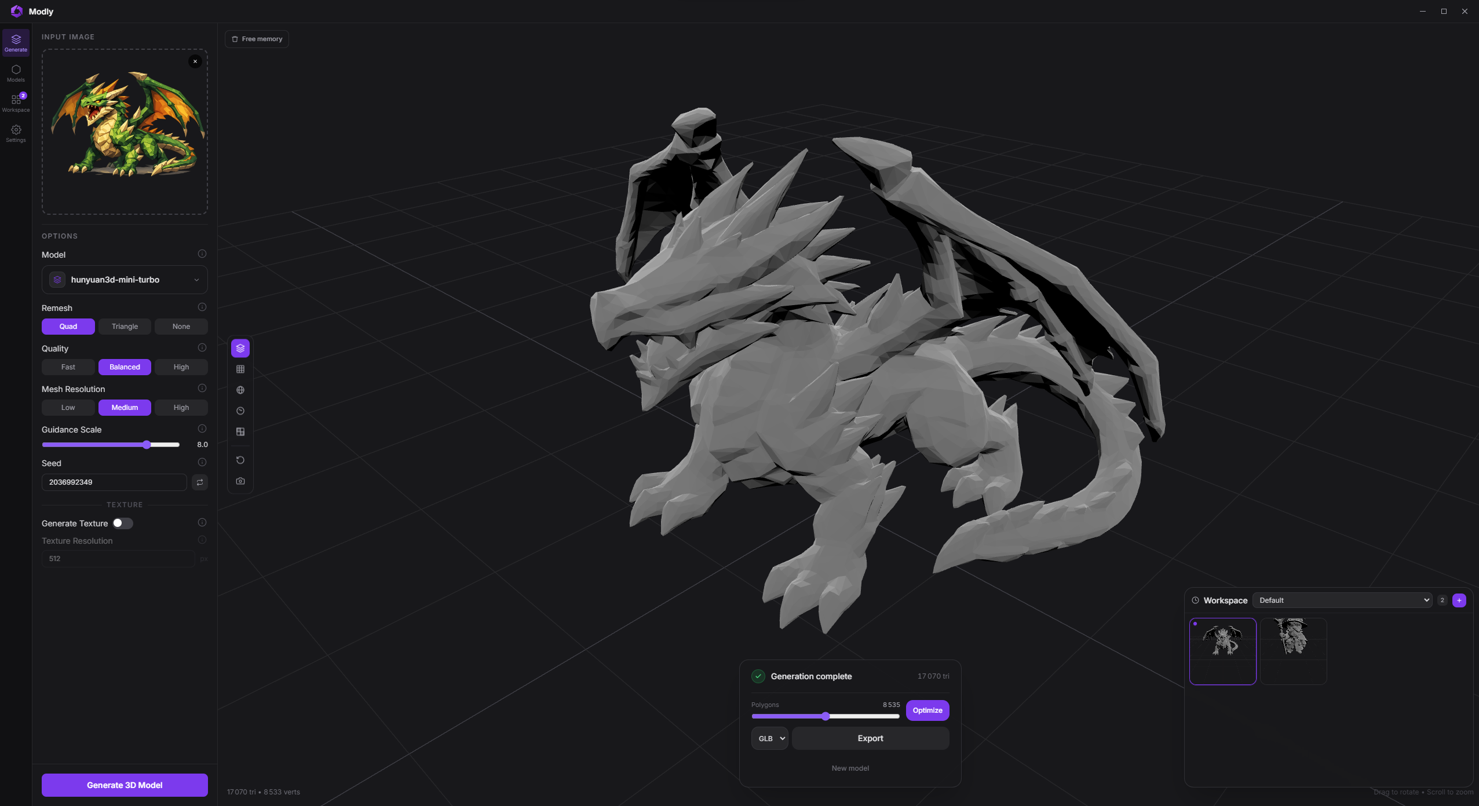Switch to the Settings sidebar tab

(16, 133)
